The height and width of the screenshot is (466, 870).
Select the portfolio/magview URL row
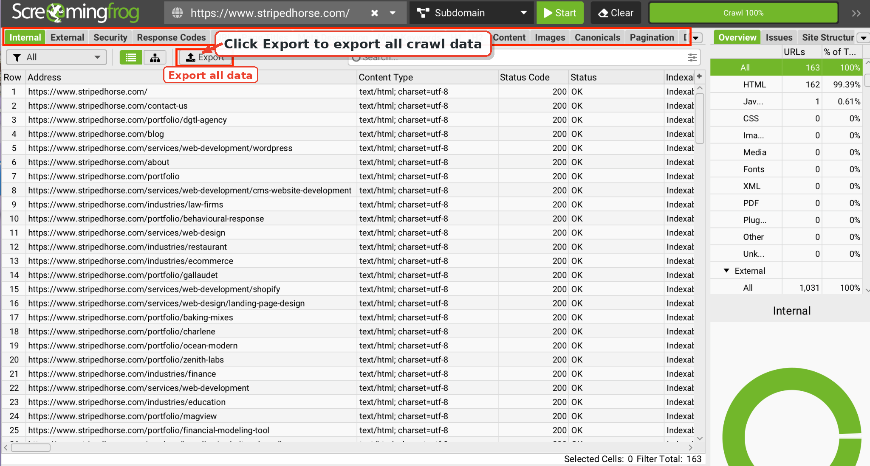348,416
